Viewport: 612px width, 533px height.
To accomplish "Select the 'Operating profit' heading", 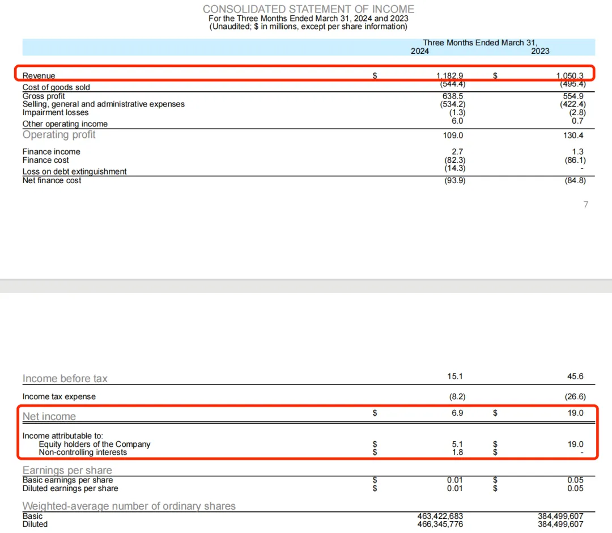I will (59, 135).
